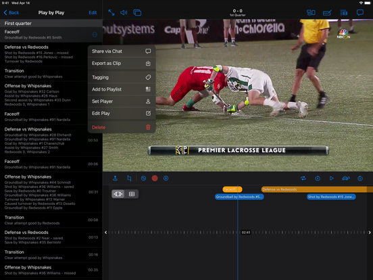Click the rewind circular arrow icon
This screenshot has height=280, width=373.
point(143,178)
